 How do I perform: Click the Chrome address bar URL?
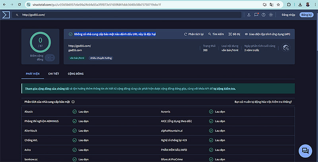coord(97,4)
